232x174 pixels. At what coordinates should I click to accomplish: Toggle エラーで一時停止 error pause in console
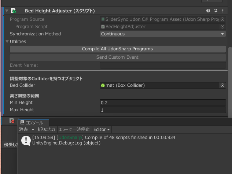click(x=74, y=129)
